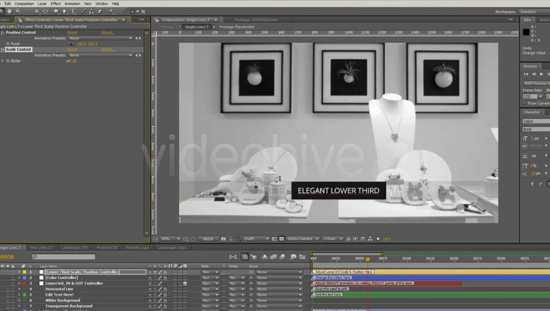
Task: Switch to Portrait Logo timeline tab
Action: tap(137, 248)
